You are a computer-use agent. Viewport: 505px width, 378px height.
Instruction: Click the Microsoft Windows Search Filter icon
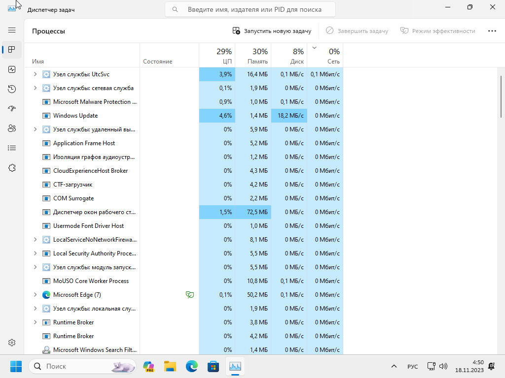(x=46, y=350)
